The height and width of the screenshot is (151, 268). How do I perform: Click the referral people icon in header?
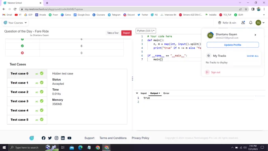click(x=243, y=22)
